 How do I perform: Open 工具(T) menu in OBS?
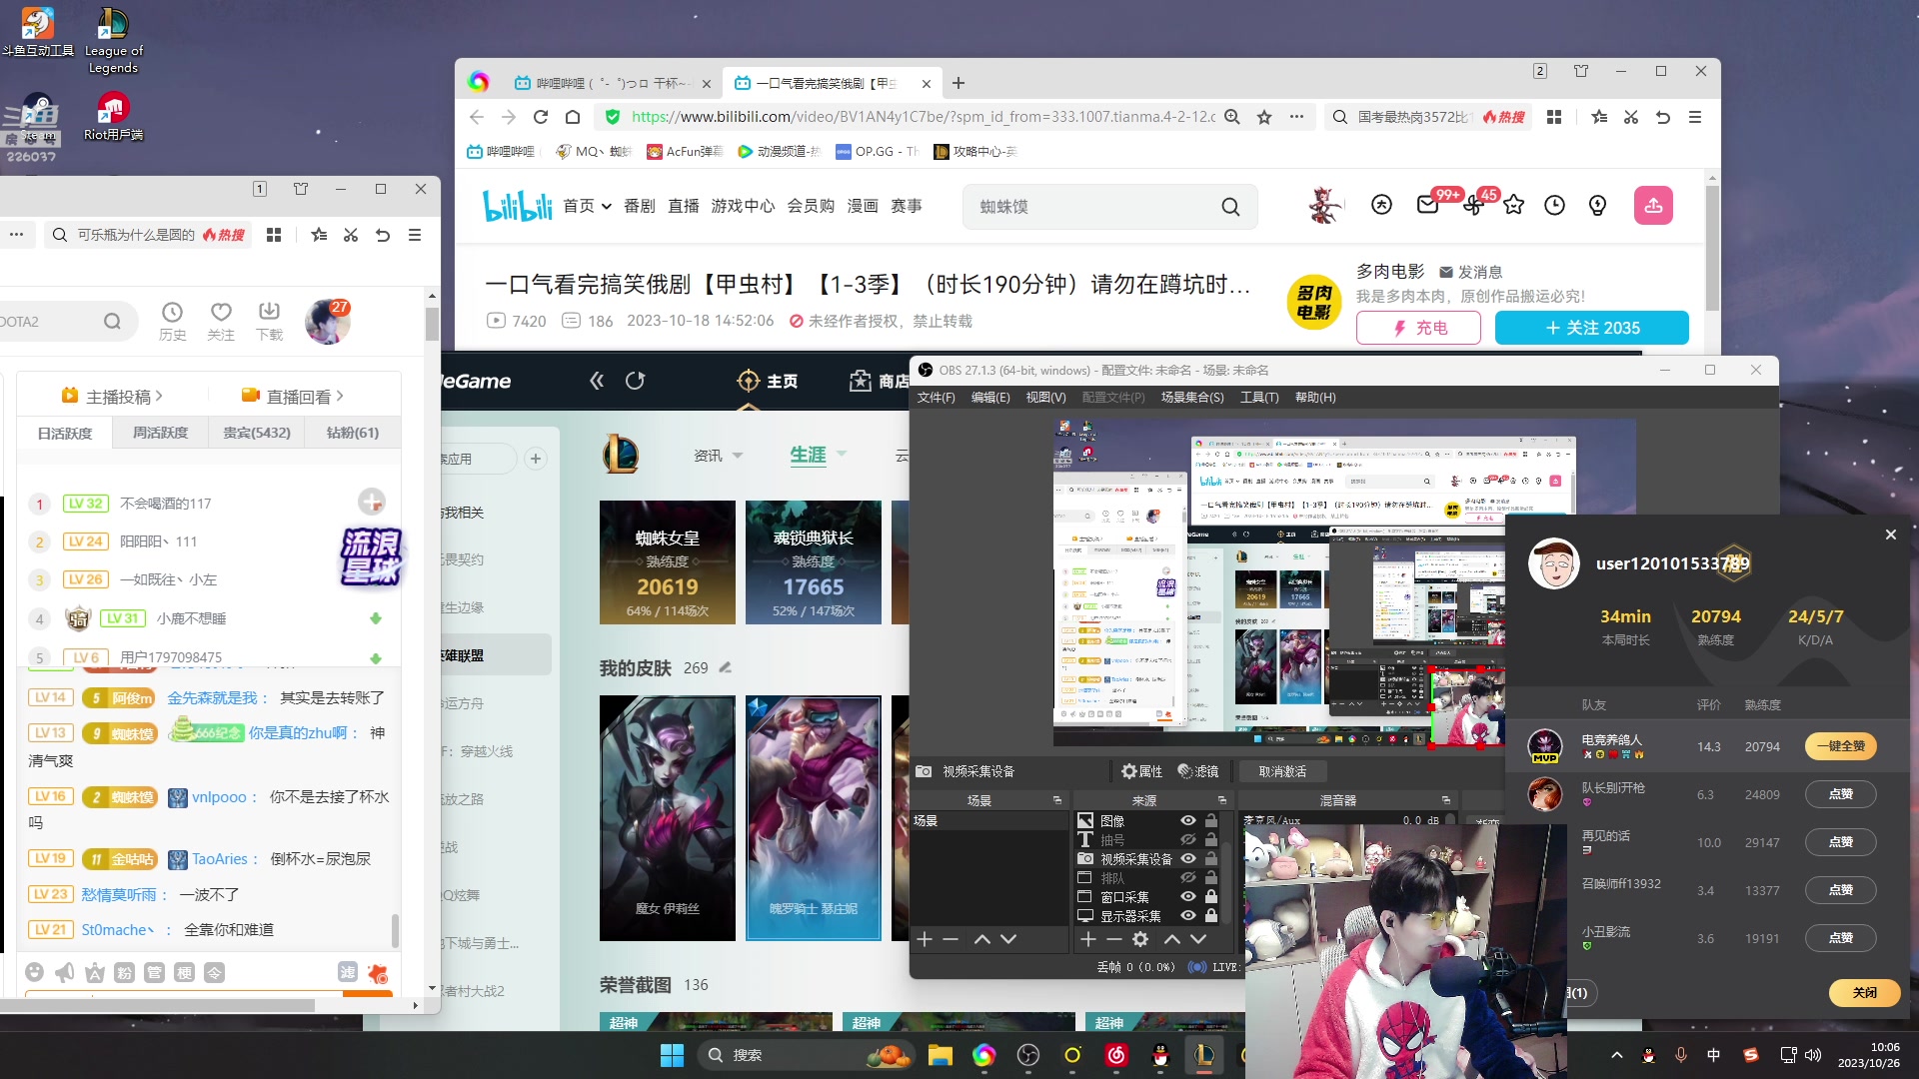click(1259, 398)
